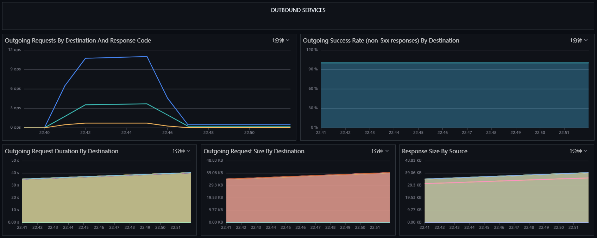Click chevron arrow in Response Size By Source panel

tap(585, 151)
